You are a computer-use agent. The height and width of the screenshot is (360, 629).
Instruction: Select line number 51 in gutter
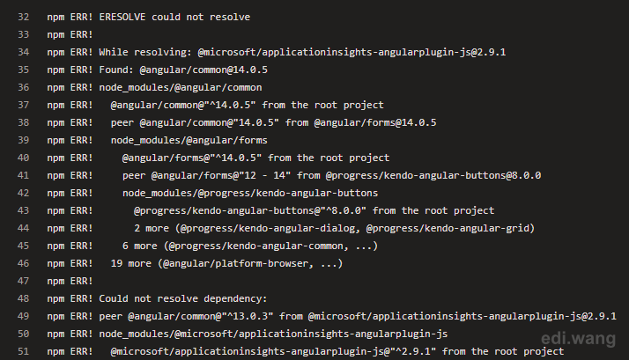click(x=23, y=351)
